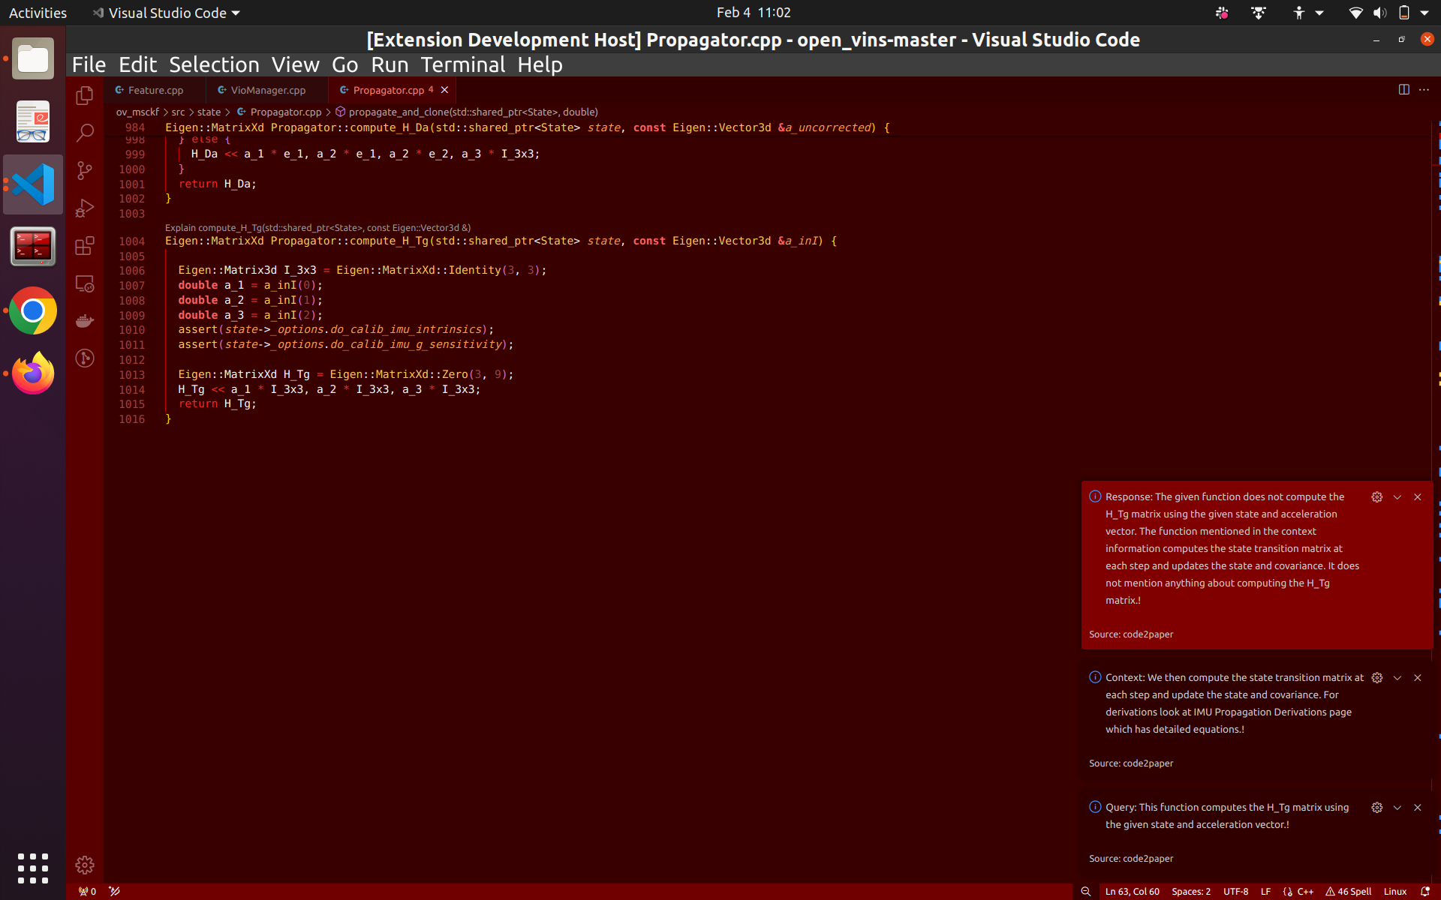Open Remote Explorer view

click(85, 283)
